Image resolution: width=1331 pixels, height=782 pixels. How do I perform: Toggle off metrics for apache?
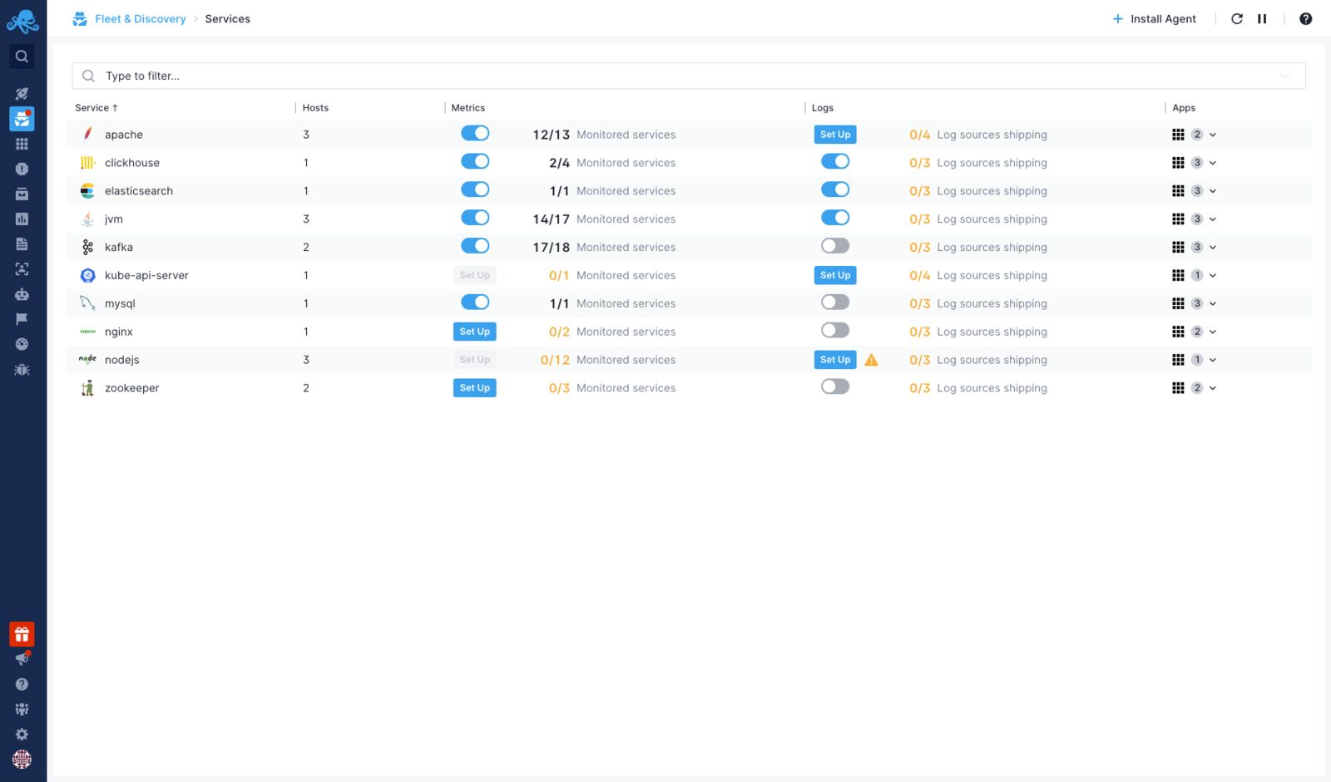point(475,133)
